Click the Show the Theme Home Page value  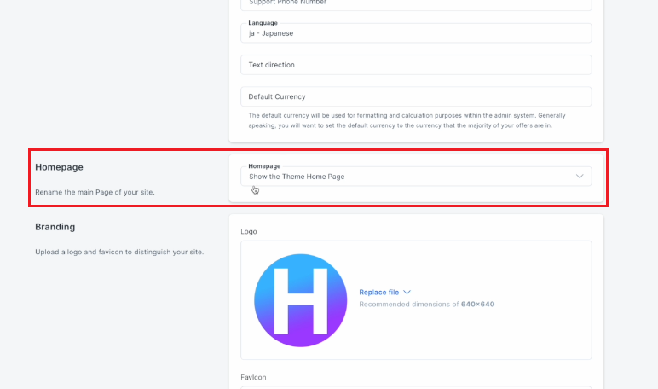coord(297,177)
